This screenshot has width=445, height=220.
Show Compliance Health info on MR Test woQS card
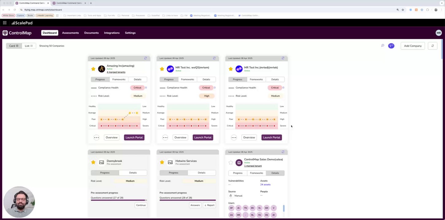(x=214, y=88)
